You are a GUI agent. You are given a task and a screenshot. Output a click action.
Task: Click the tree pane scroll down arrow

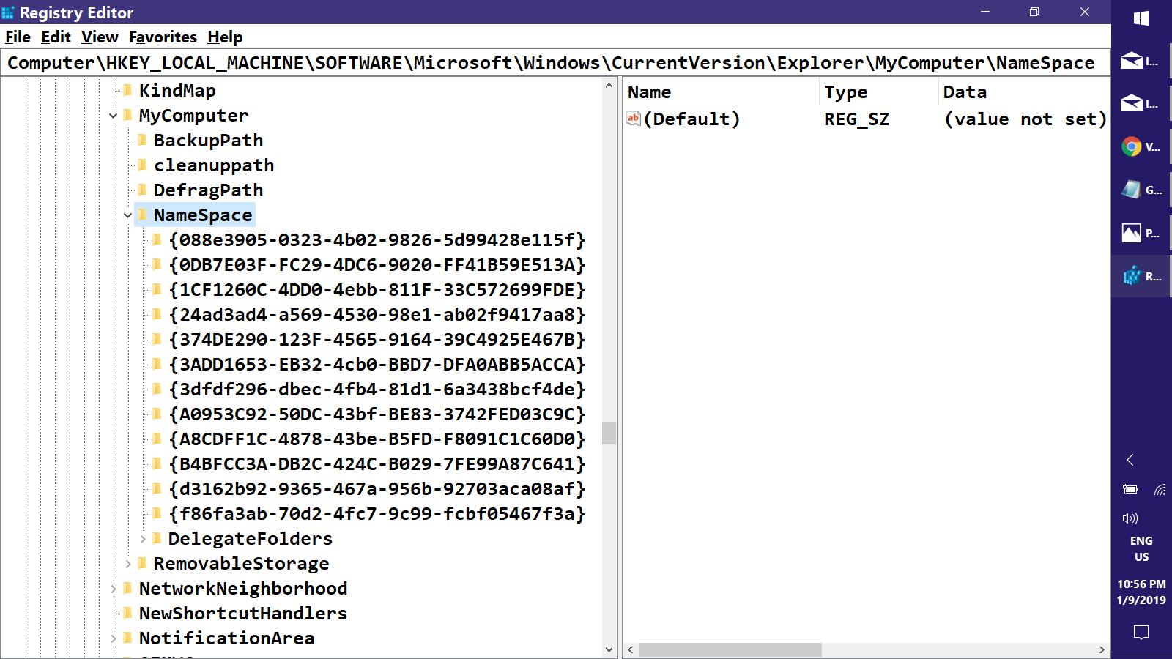tap(609, 649)
